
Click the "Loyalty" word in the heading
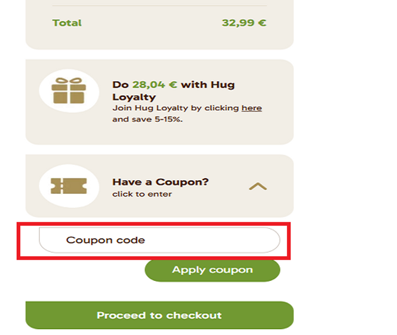click(x=134, y=97)
